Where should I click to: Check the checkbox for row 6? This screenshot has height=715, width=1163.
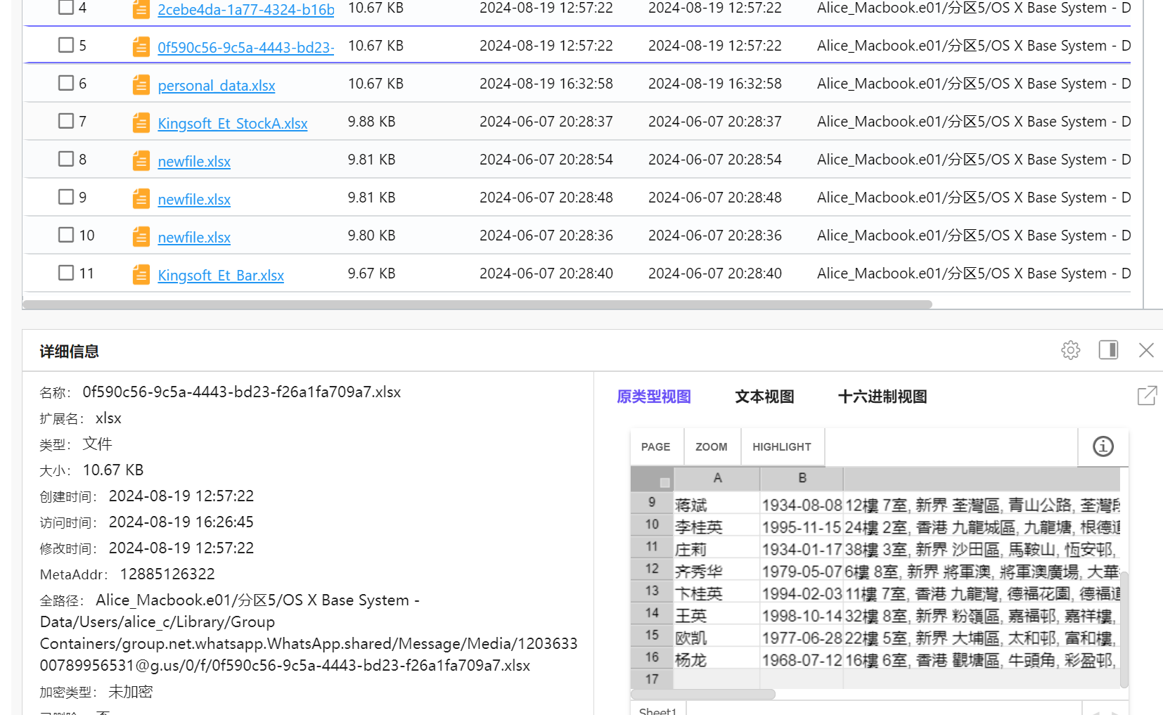coord(66,83)
